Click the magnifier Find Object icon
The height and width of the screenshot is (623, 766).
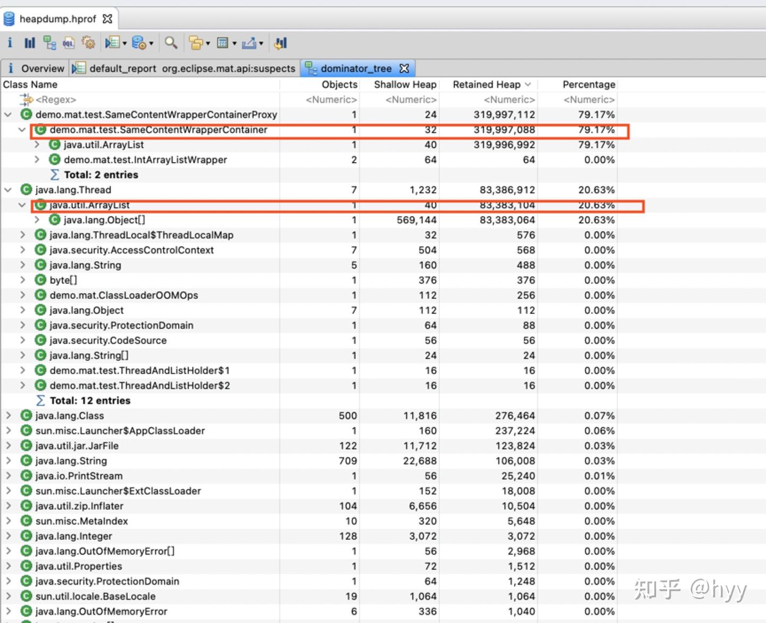click(171, 43)
